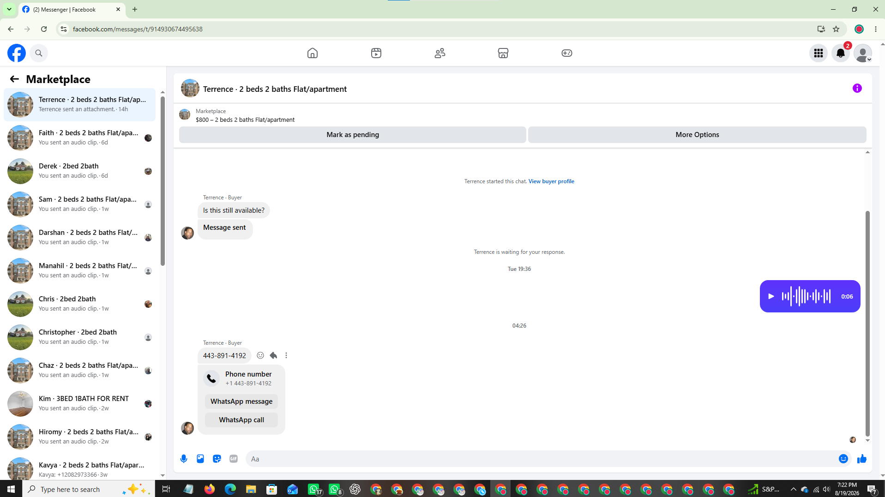Open Chrome three-dot menu
The height and width of the screenshot is (497, 885).
[876, 29]
